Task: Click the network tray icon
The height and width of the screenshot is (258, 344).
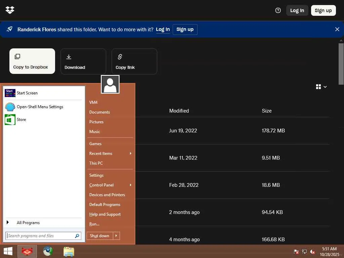Action: (304, 251)
